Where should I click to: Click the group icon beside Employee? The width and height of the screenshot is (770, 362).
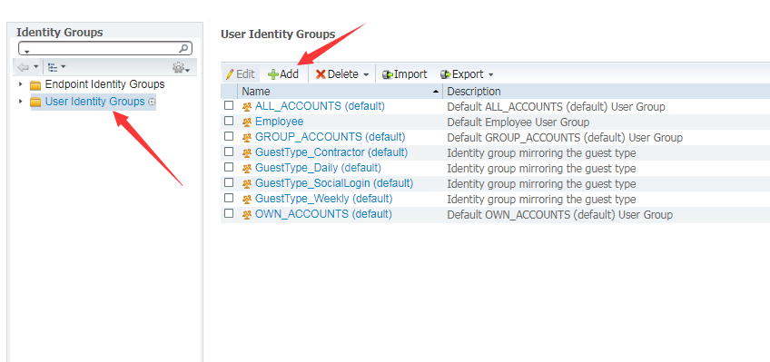pyautogui.click(x=246, y=122)
